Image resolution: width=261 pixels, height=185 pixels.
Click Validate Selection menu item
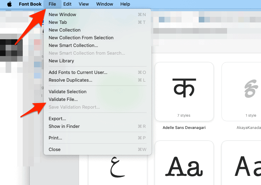67,92
